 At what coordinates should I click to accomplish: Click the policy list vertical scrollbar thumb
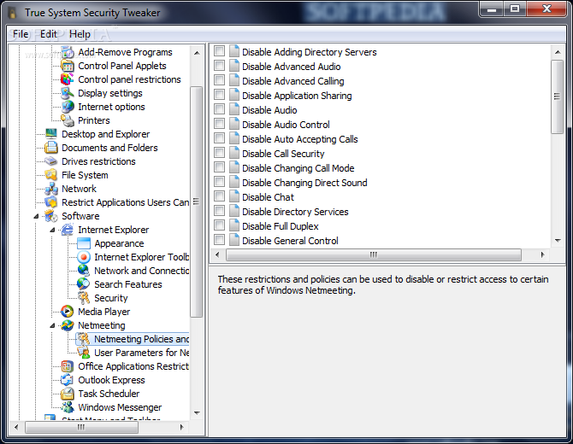pos(558,96)
